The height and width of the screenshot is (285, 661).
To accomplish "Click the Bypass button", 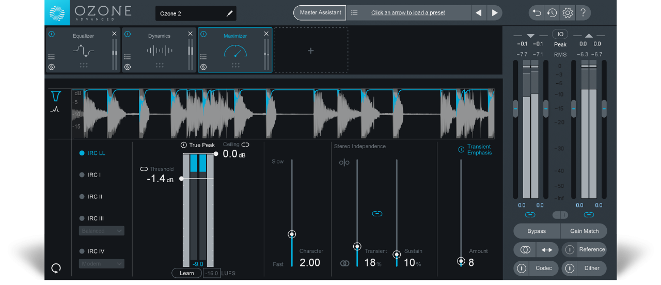I will click(537, 231).
